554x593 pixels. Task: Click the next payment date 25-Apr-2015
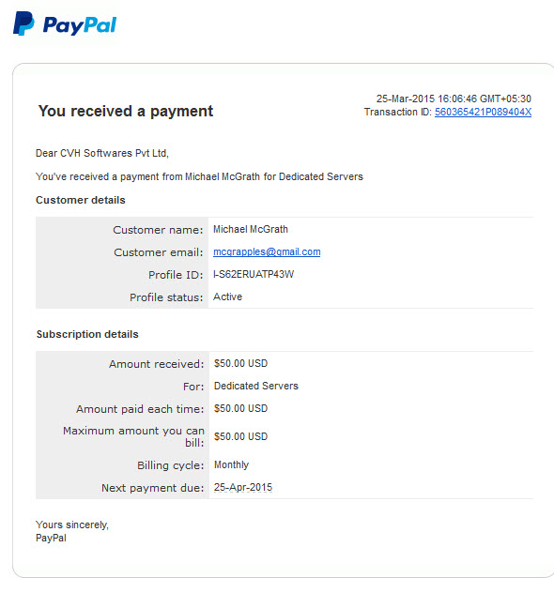coord(243,487)
